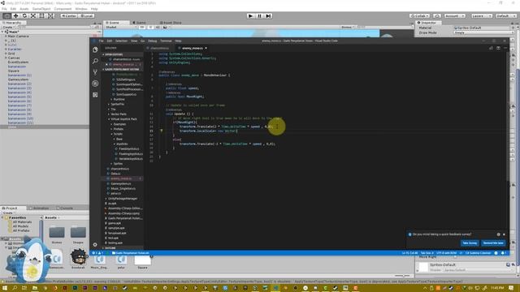Open VS Code Debug menu
This screenshot has width=520, height=292.
click(152, 41)
